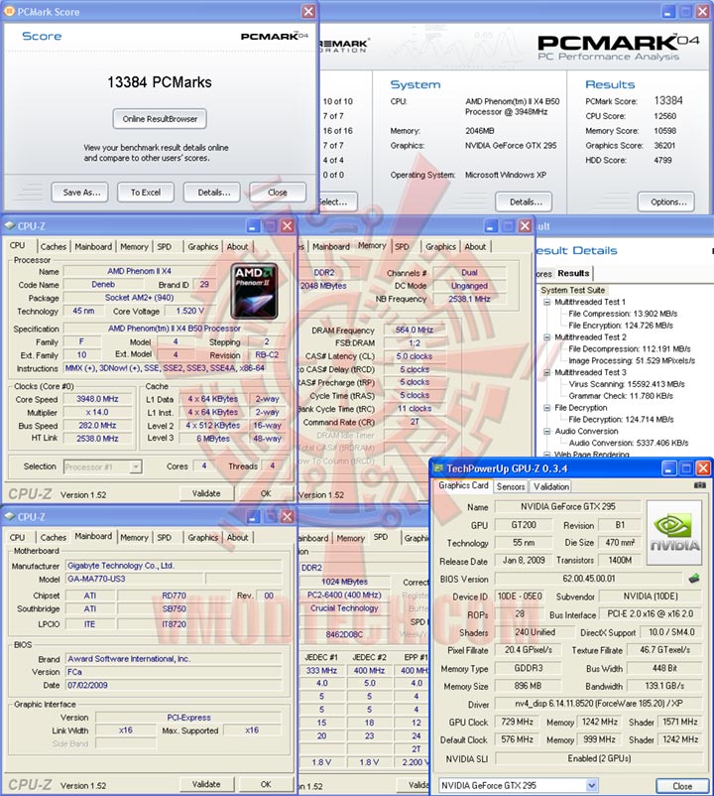
Task: Open the NVIDIA GeForce GTX 295 GPU dropdown
Action: (591, 785)
